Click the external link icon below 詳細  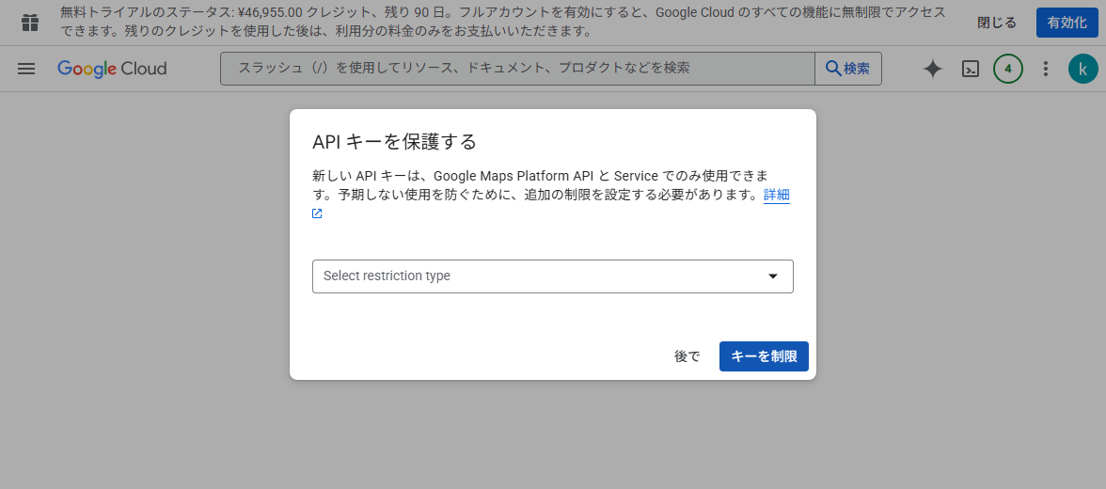[317, 213]
